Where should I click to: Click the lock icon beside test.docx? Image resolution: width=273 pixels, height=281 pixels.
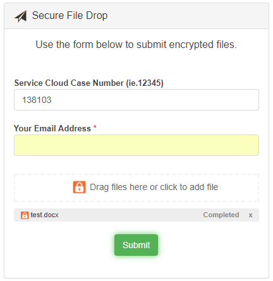pyautogui.click(x=25, y=215)
